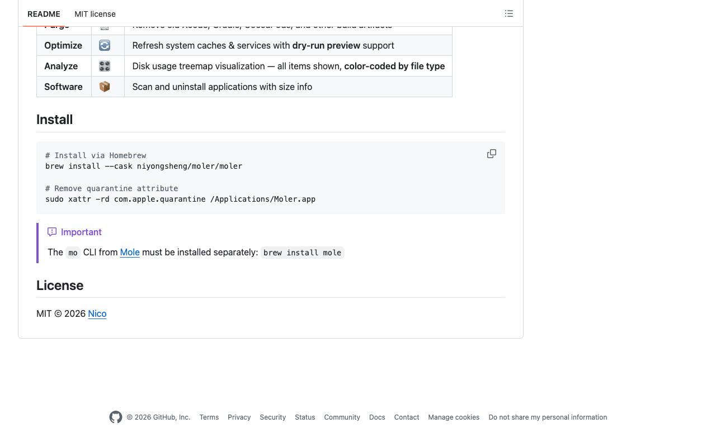
Task: Click the '© 2026 GitHub, Inc.' text
Action: (x=158, y=417)
